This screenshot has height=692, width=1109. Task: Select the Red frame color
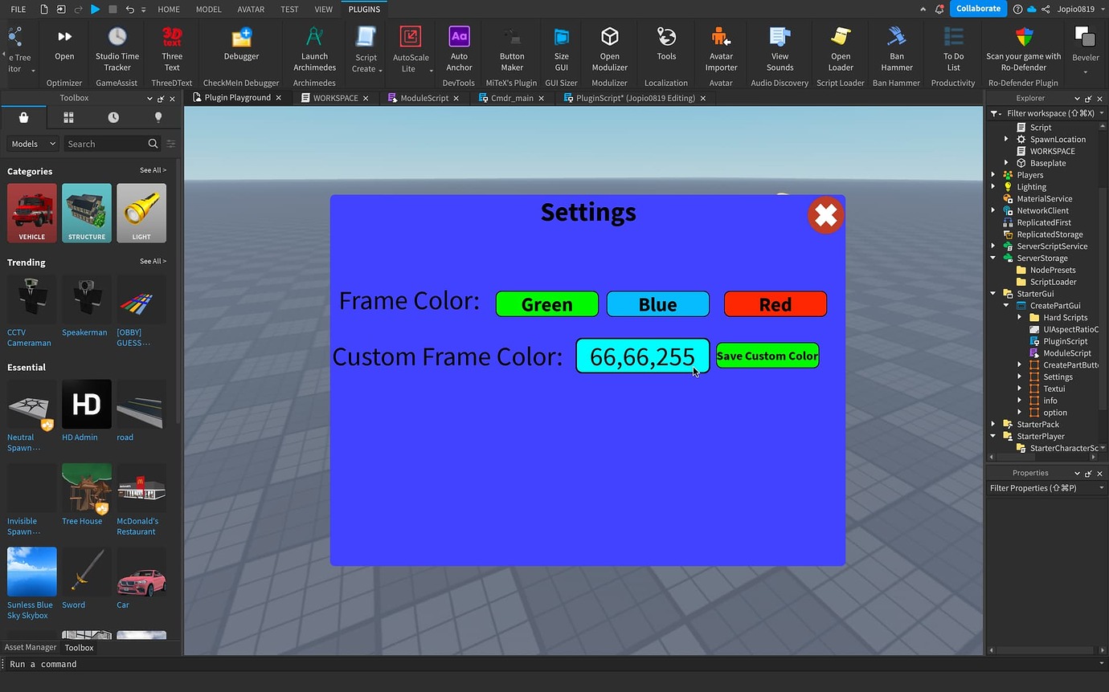[774, 303]
